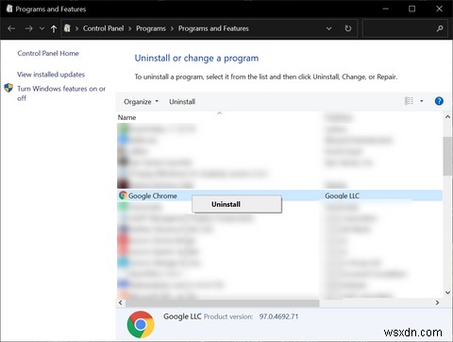Click the horizontal scrollbar right arrow
Image resolution: width=453 pixels, height=342 pixels.
pos(437,302)
